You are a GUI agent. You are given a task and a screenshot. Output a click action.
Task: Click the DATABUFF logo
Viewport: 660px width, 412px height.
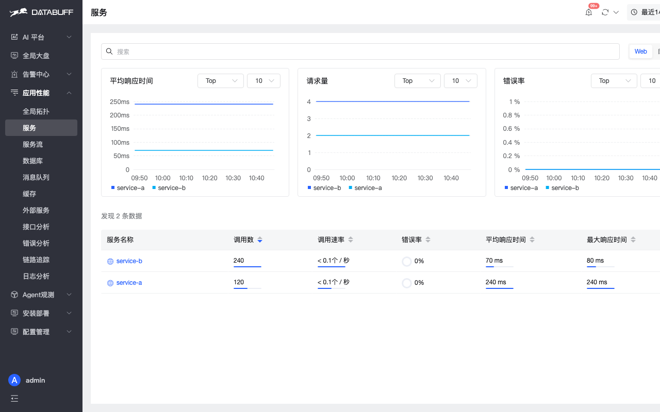(41, 12)
